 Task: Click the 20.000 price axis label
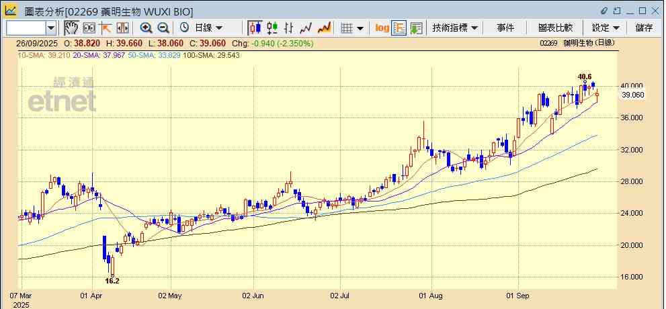pyautogui.click(x=632, y=245)
